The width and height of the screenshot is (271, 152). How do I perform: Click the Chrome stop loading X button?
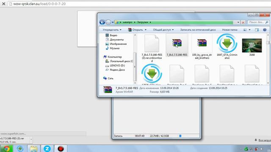pos(3,4)
